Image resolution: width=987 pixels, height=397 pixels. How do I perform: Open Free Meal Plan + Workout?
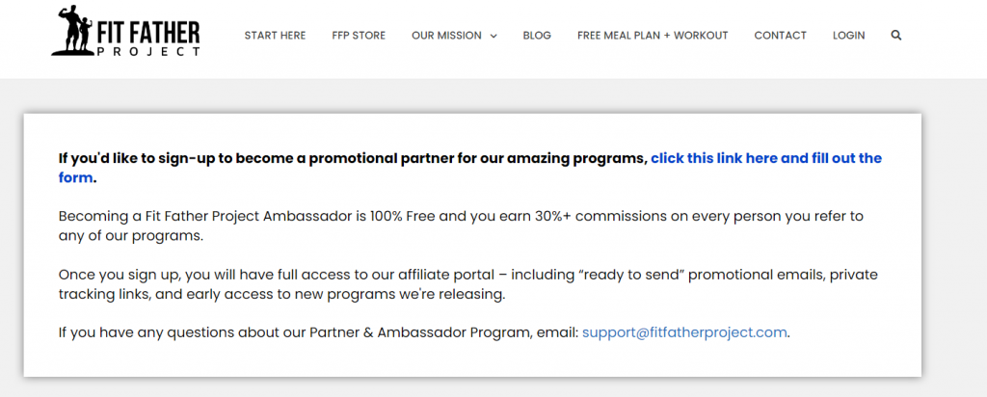653,36
